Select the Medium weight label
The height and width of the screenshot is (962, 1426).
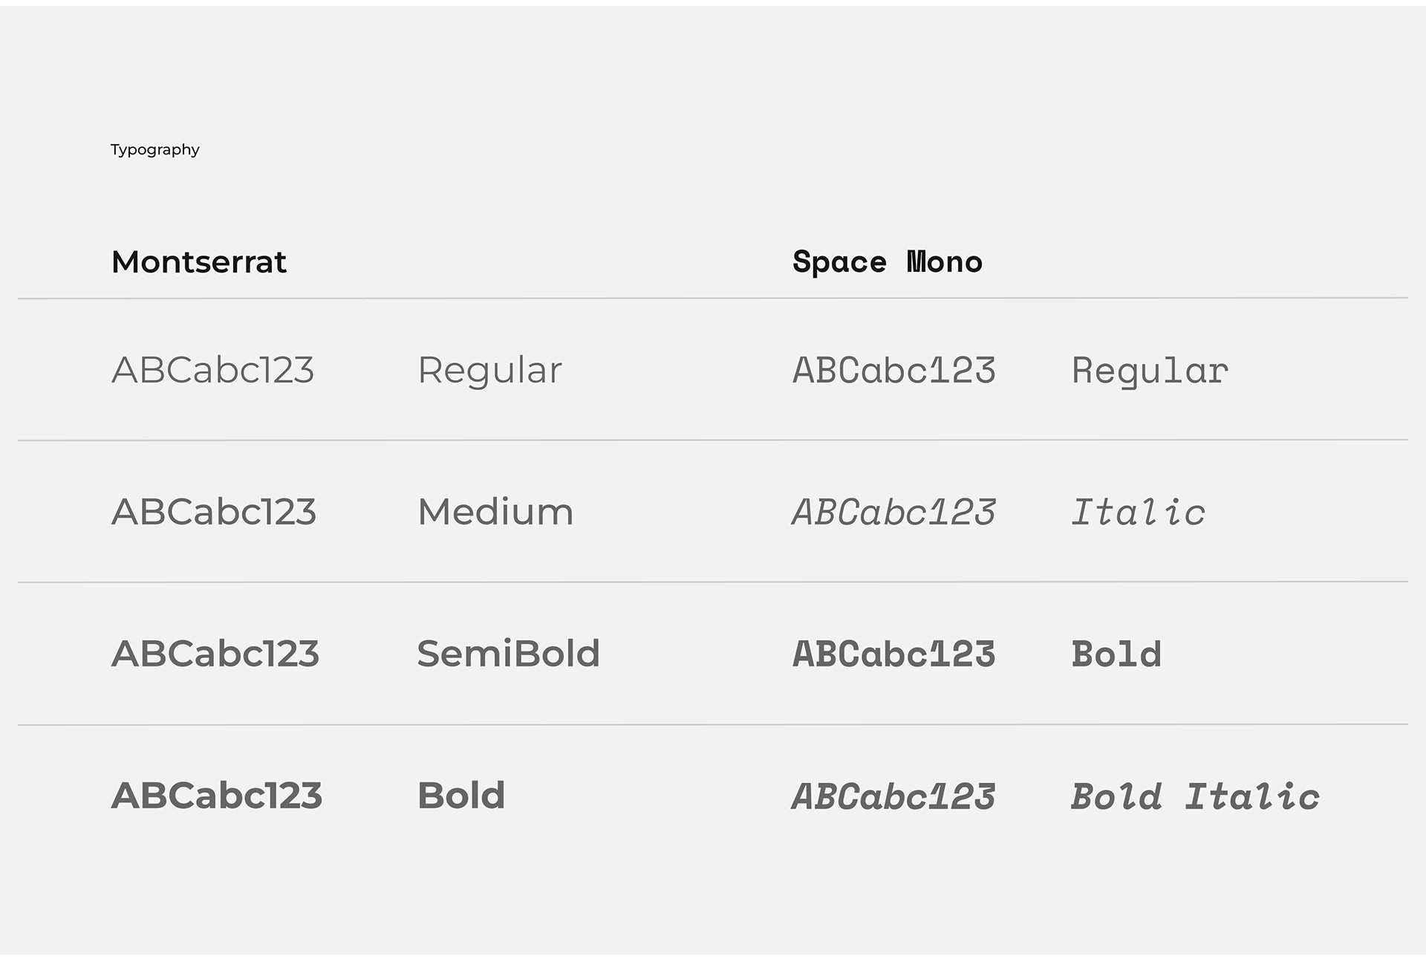click(495, 512)
